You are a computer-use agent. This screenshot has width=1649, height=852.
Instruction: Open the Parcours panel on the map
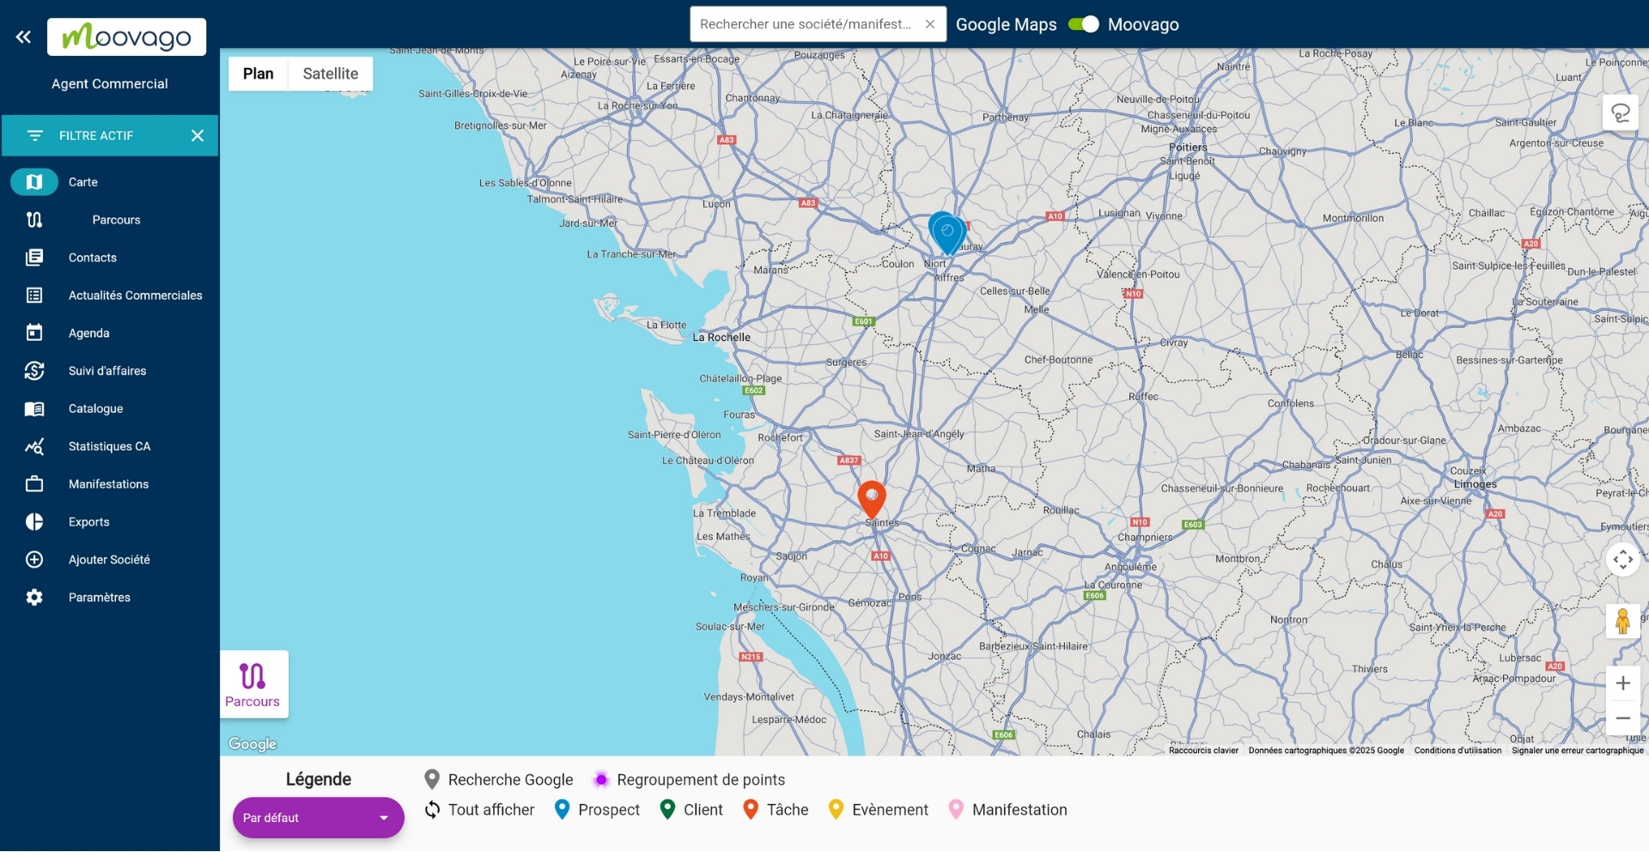coord(253,684)
